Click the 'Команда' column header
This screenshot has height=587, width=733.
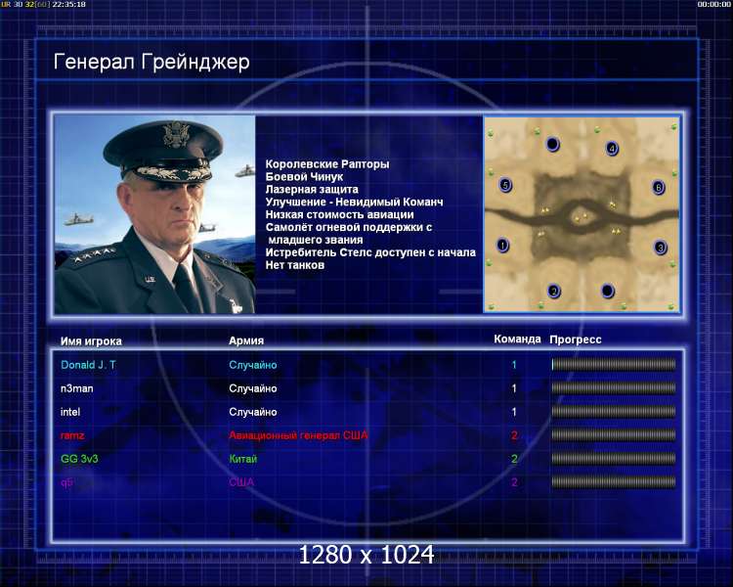(517, 339)
